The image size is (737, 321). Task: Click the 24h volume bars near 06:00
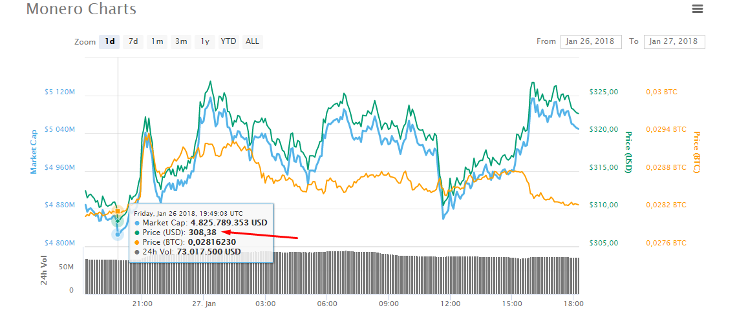327,272
